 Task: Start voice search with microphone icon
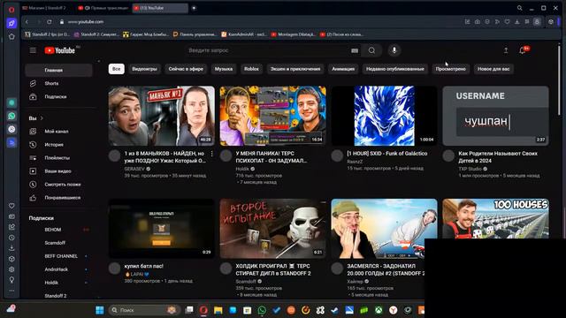(x=394, y=50)
